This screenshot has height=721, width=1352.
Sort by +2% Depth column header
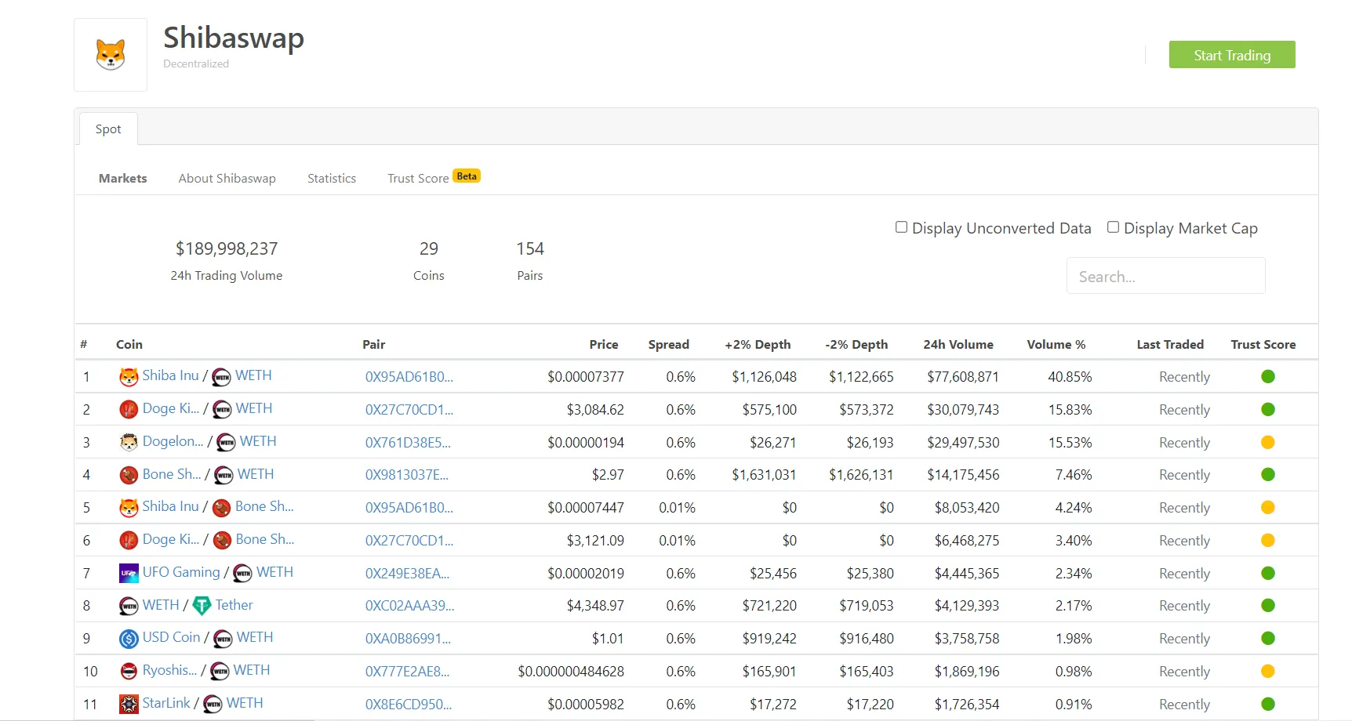pyautogui.click(x=758, y=345)
